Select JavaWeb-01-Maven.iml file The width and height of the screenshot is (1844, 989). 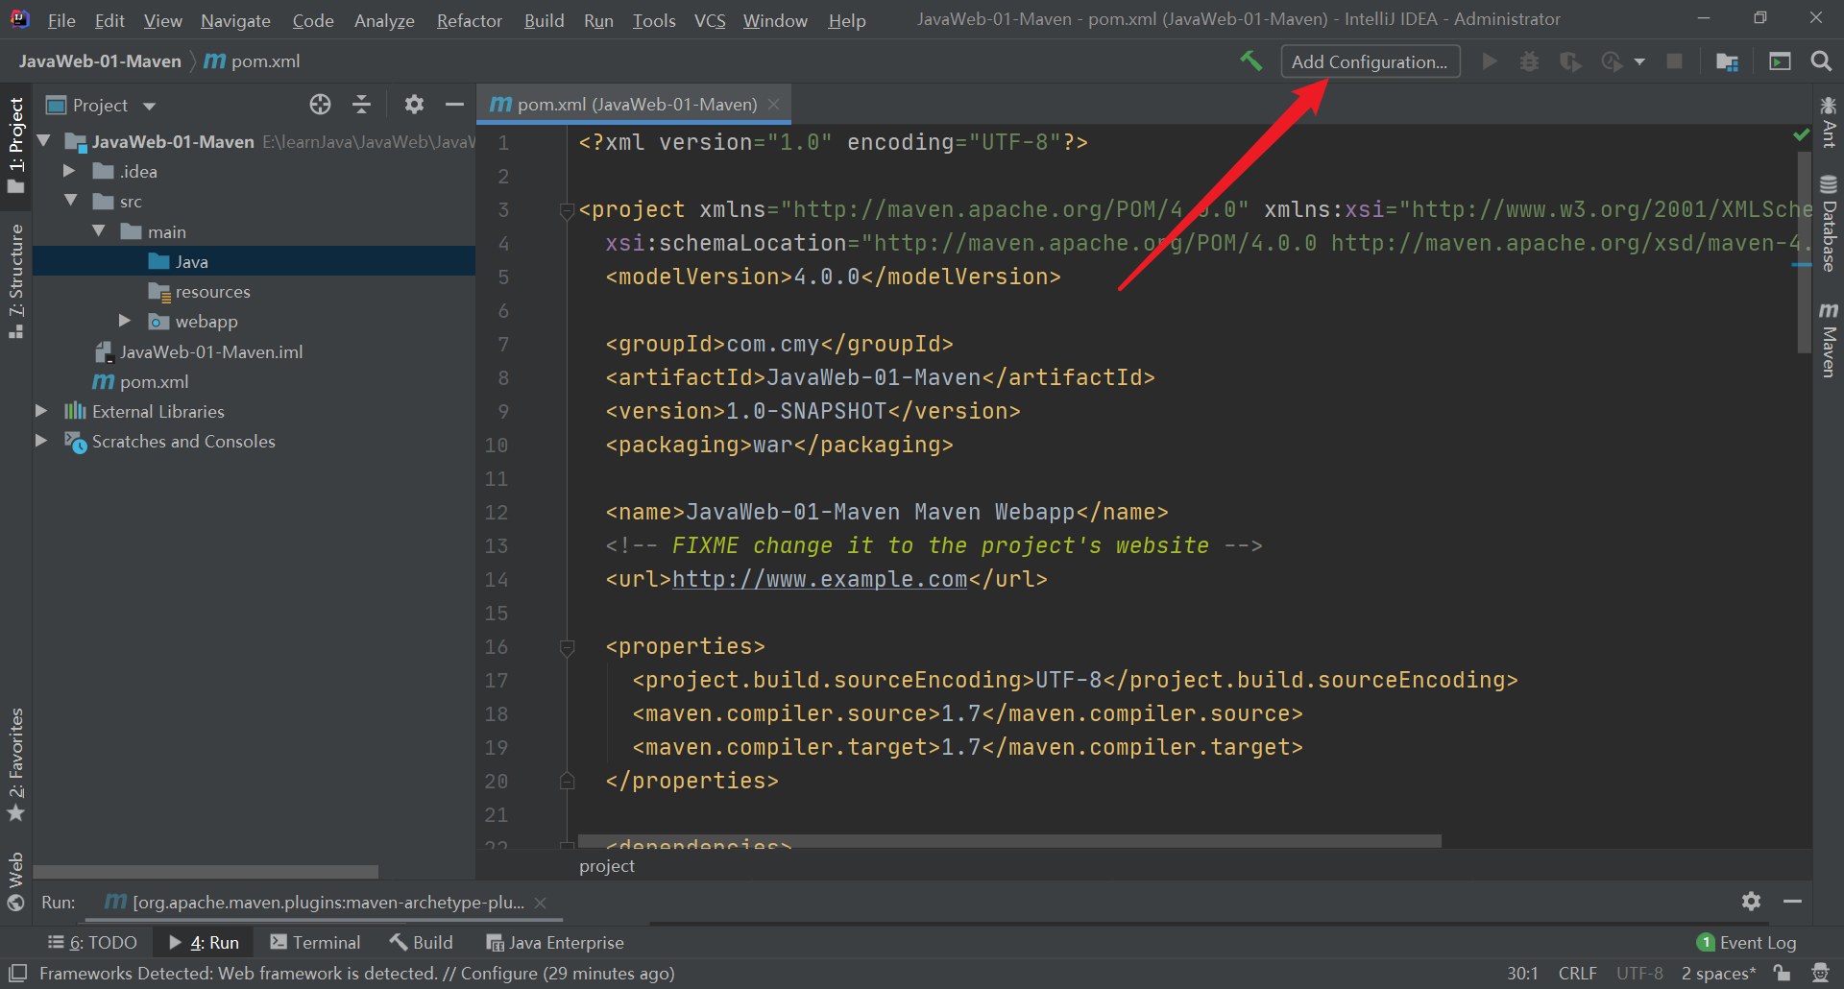[x=210, y=351]
